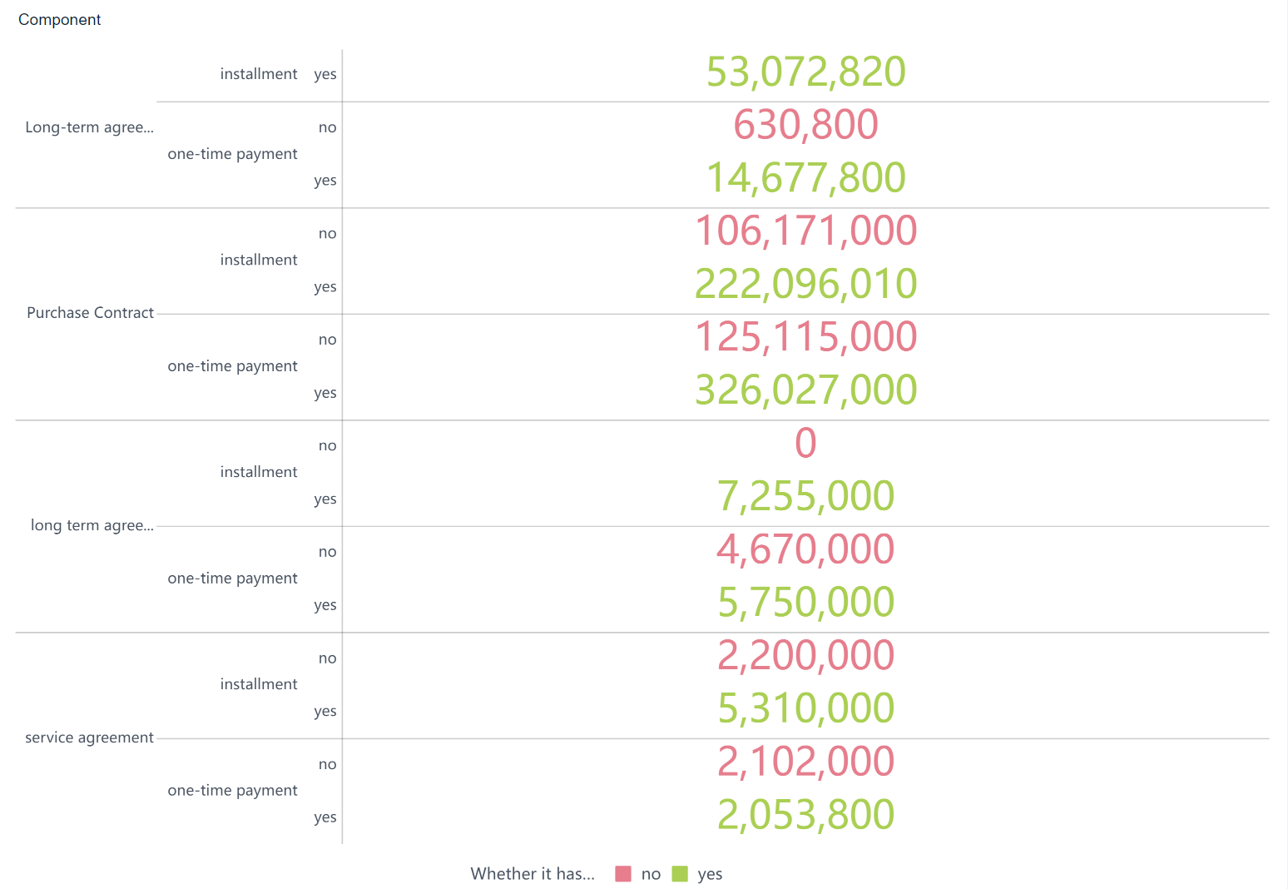This screenshot has height=889, width=1288.
Task: Click the 4,670,000 value
Action: pyautogui.click(x=805, y=550)
